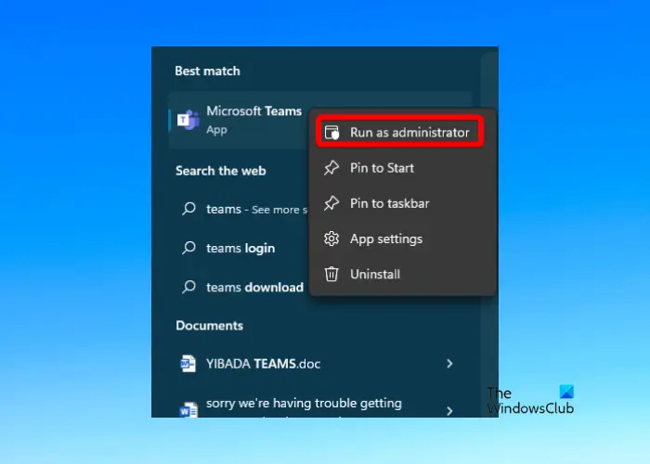Viewport: 650px width, 464px height.
Task: Expand chevron for 'sorry we're having trouble' document
Action: (x=449, y=410)
